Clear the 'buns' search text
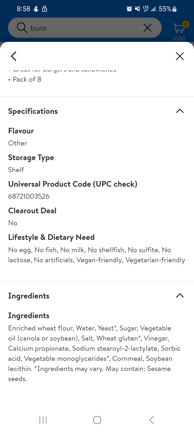Viewport: 194px width, 432px height. pyautogui.click(x=147, y=28)
